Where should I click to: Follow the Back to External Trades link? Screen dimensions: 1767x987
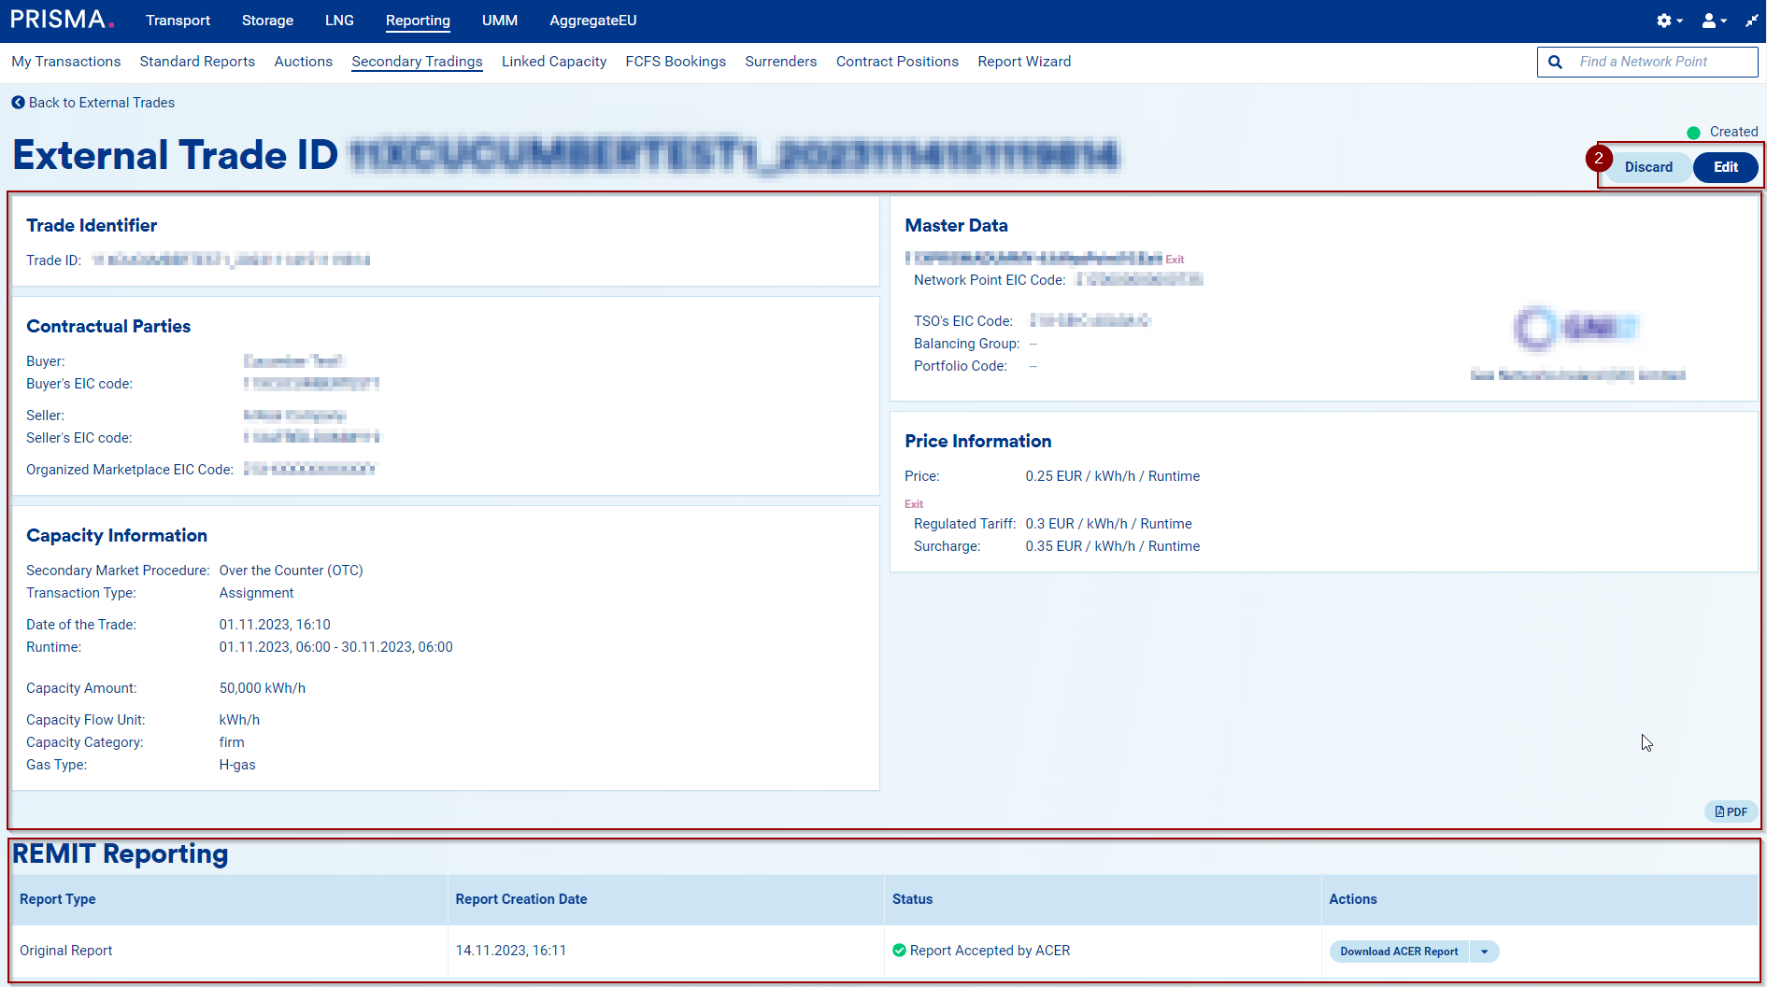[101, 103]
